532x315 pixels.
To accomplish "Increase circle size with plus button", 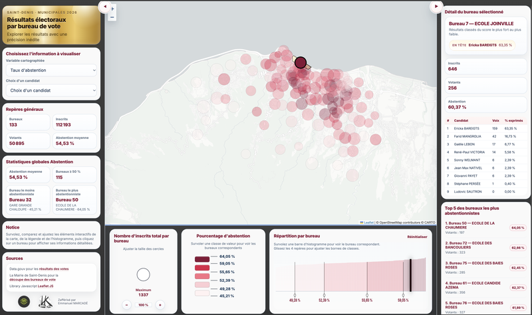I will [x=160, y=305].
